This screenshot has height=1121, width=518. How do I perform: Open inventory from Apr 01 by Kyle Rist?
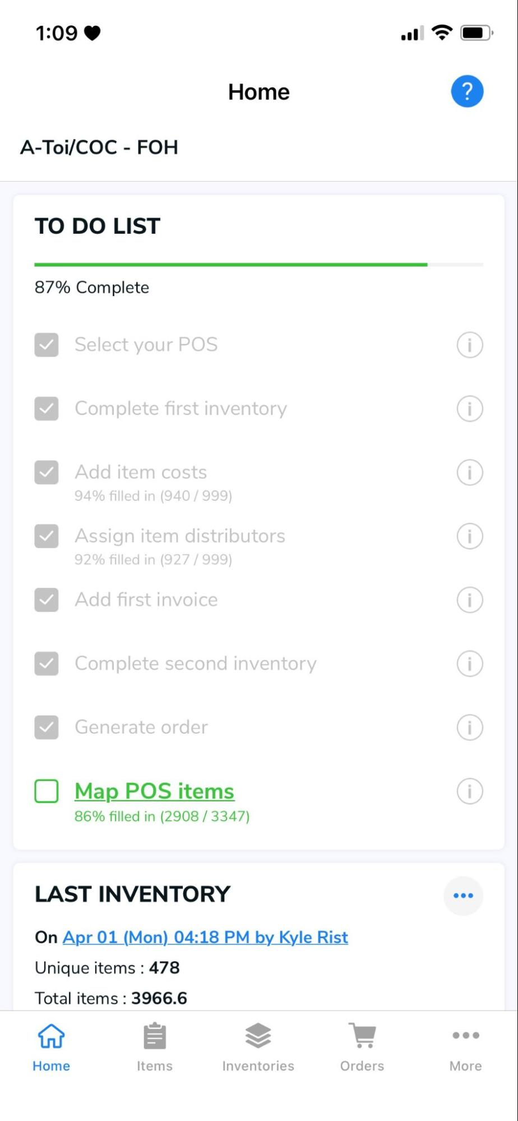pyautogui.click(x=204, y=937)
